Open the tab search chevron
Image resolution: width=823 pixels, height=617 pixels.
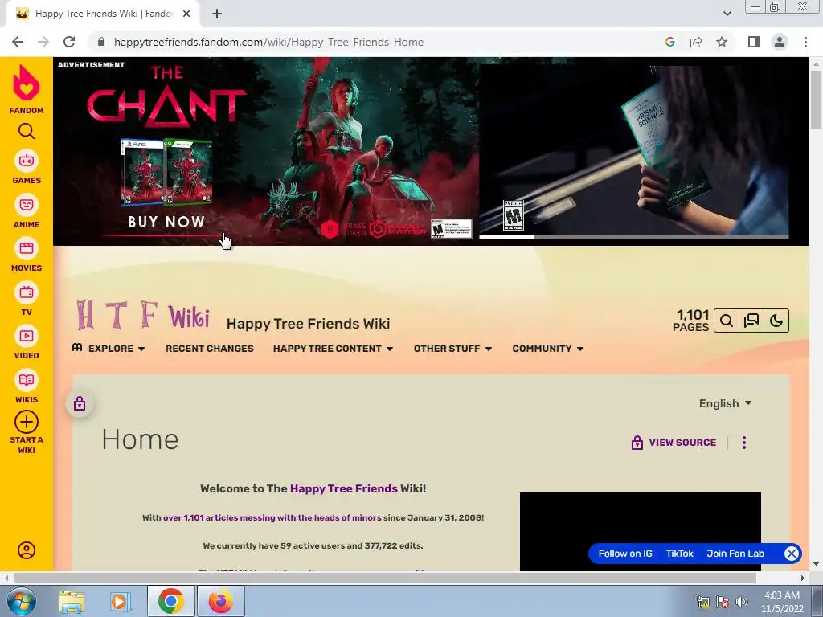point(727,14)
